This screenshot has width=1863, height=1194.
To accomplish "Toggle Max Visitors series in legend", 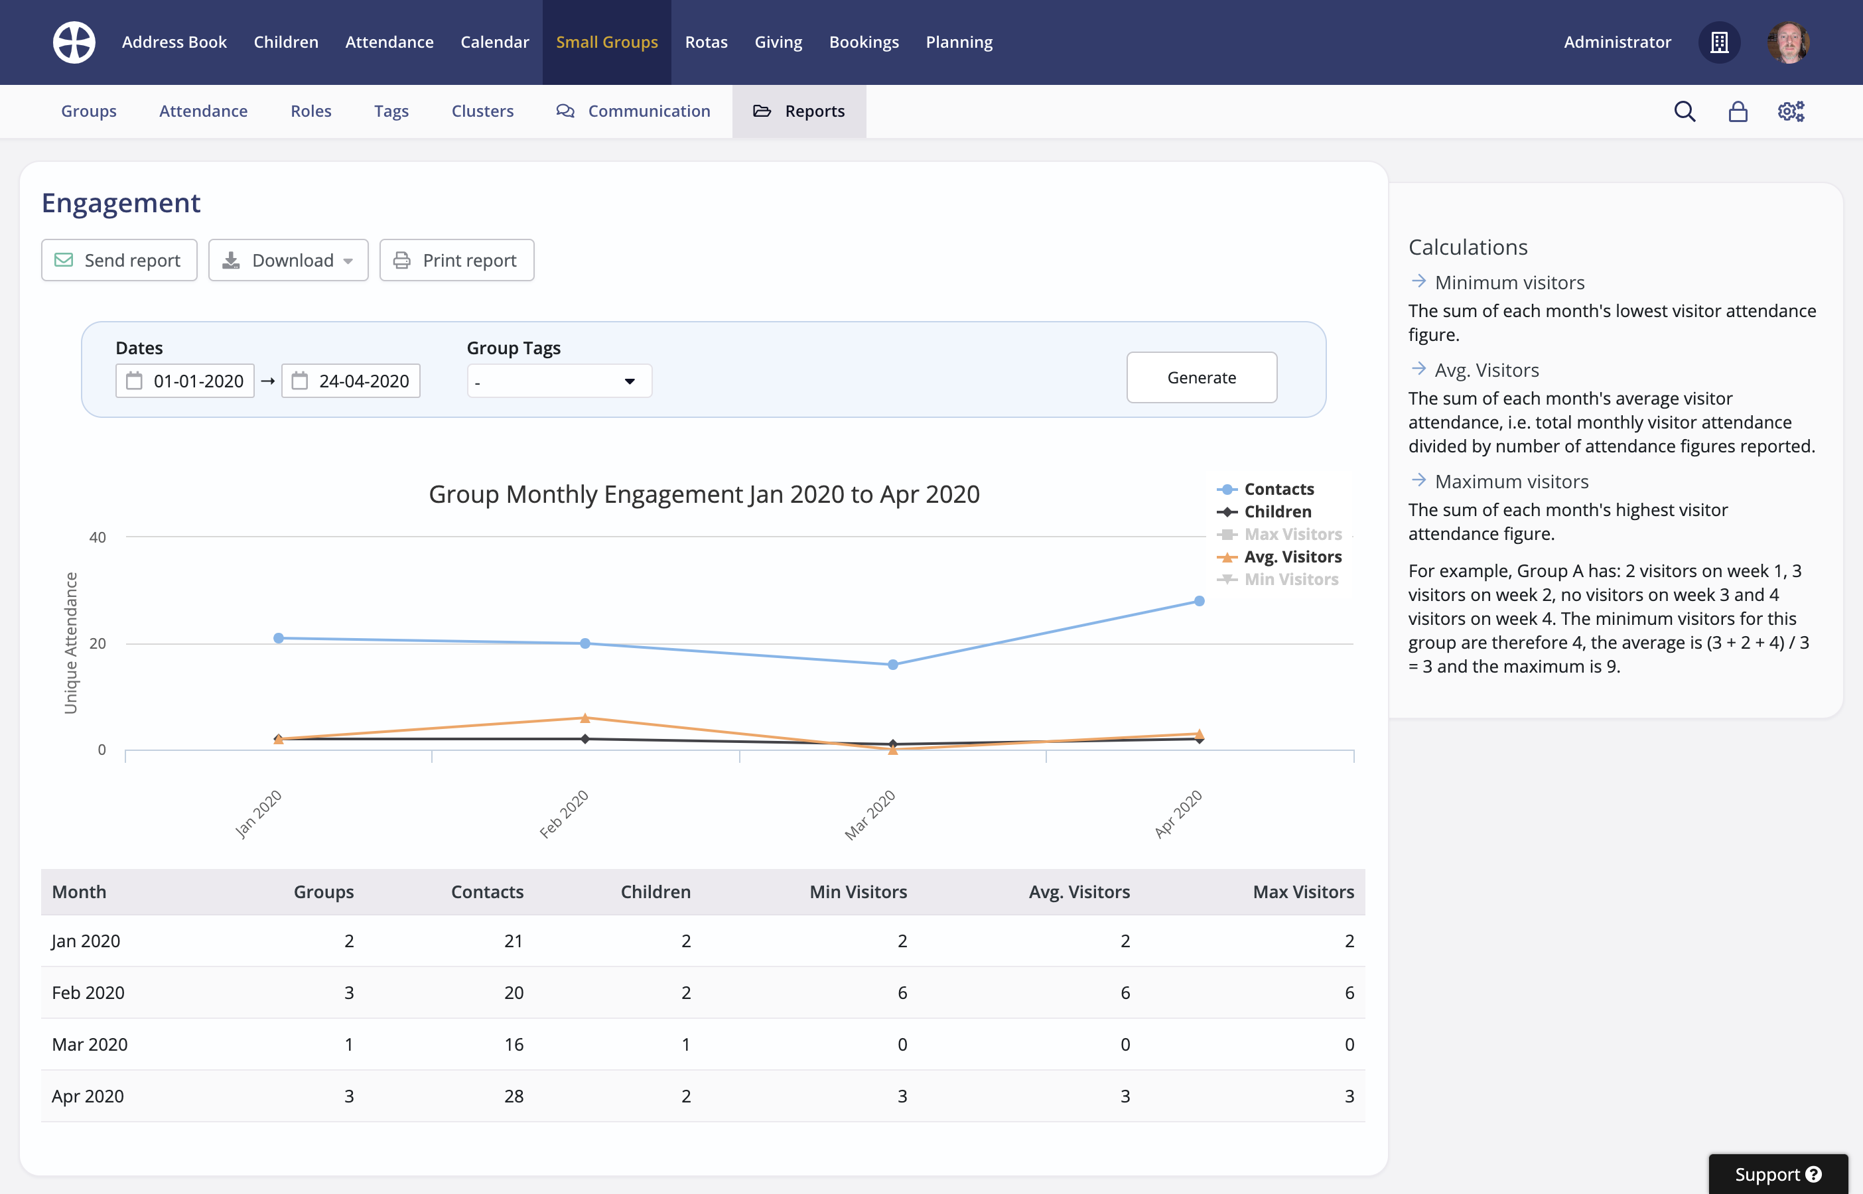I will tap(1292, 534).
